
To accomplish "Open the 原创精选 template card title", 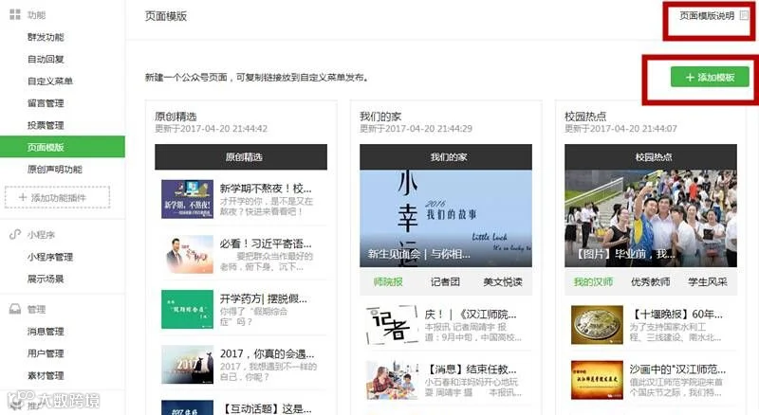I will [176, 117].
